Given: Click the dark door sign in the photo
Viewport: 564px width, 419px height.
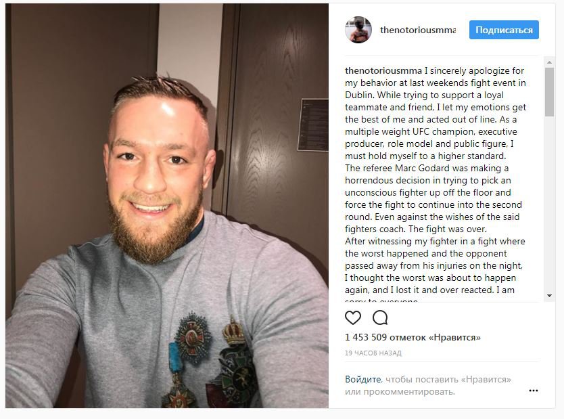Looking at the screenshot, I should point(313,125).
